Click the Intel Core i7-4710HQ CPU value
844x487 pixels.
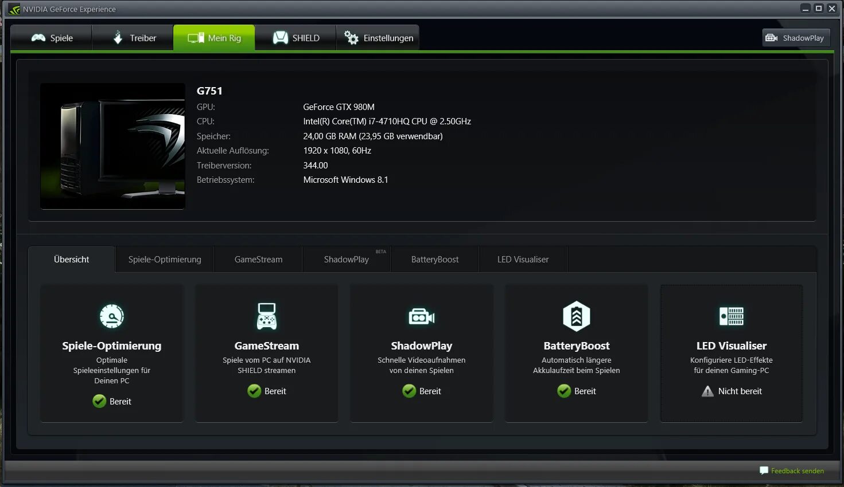(x=387, y=121)
